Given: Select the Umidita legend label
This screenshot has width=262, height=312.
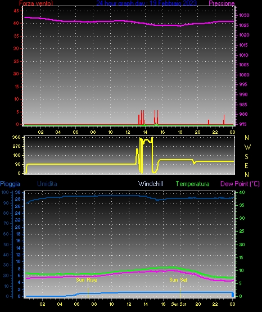Looking at the screenshot, I should (x=47, y=184).
